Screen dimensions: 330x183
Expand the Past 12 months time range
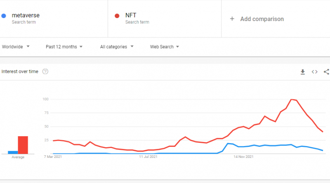(x=64, y=47)
